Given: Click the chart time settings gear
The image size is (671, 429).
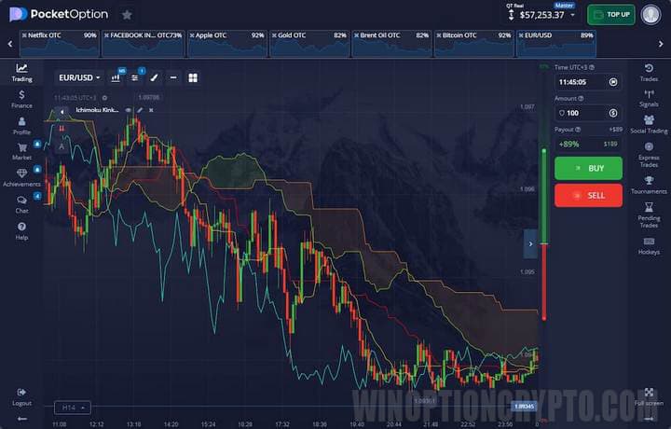Looking at the screenshot, I should click(x=104, y=98).
